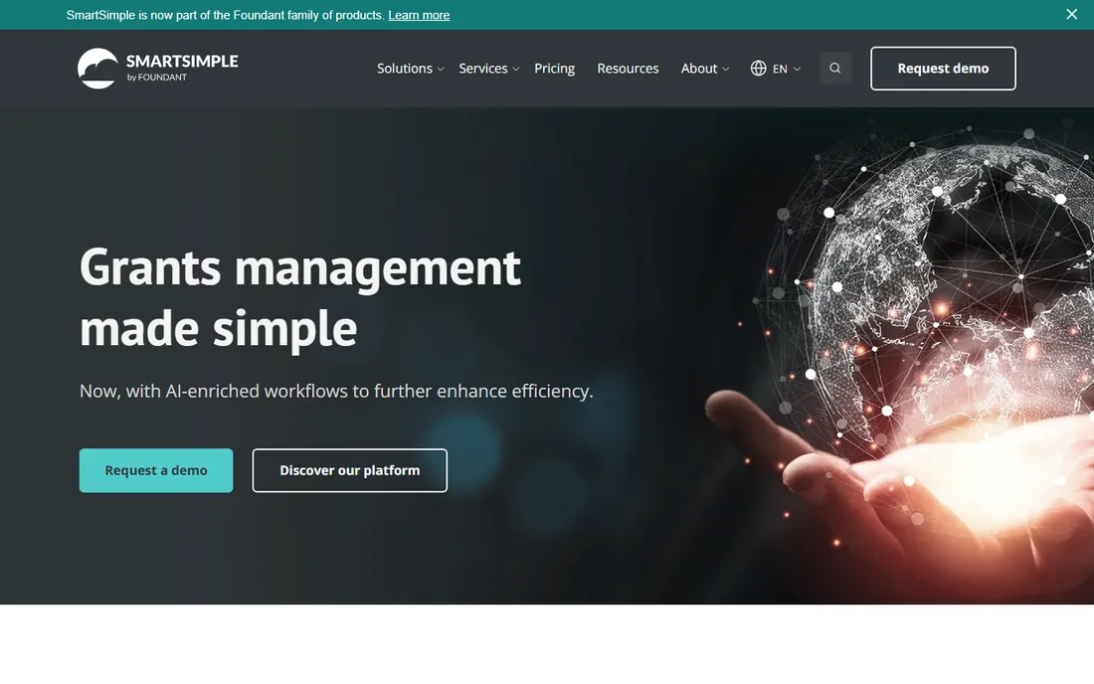This screenshot has height=684, width=1094.
Task: Click the Grants management made simple heading
Action: coord(300,297)
